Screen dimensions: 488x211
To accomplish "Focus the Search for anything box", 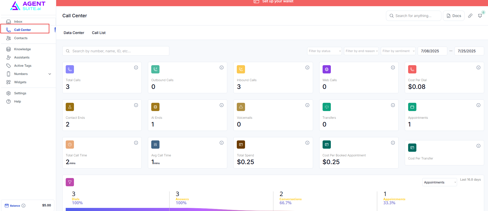I will (414, 16).
